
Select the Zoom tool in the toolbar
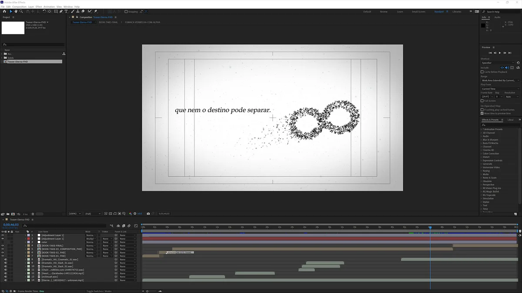click(x=21, y=12)
